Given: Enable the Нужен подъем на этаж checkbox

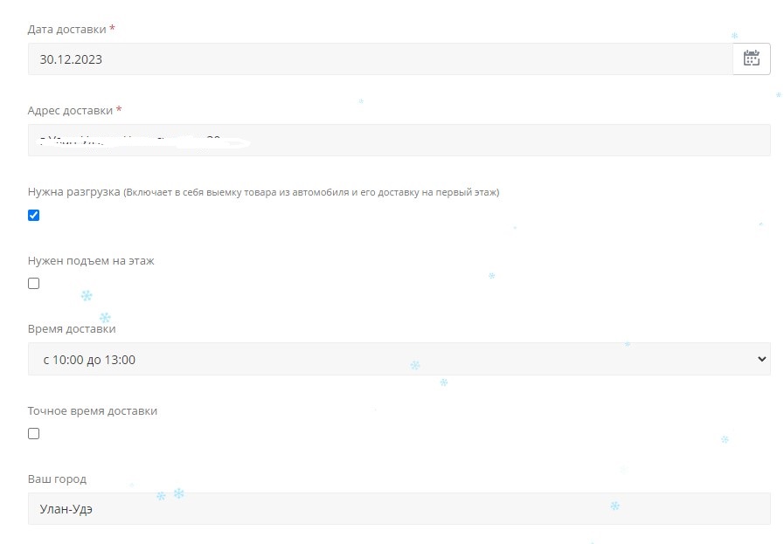Looking at the screenshot, I should 34,283.
